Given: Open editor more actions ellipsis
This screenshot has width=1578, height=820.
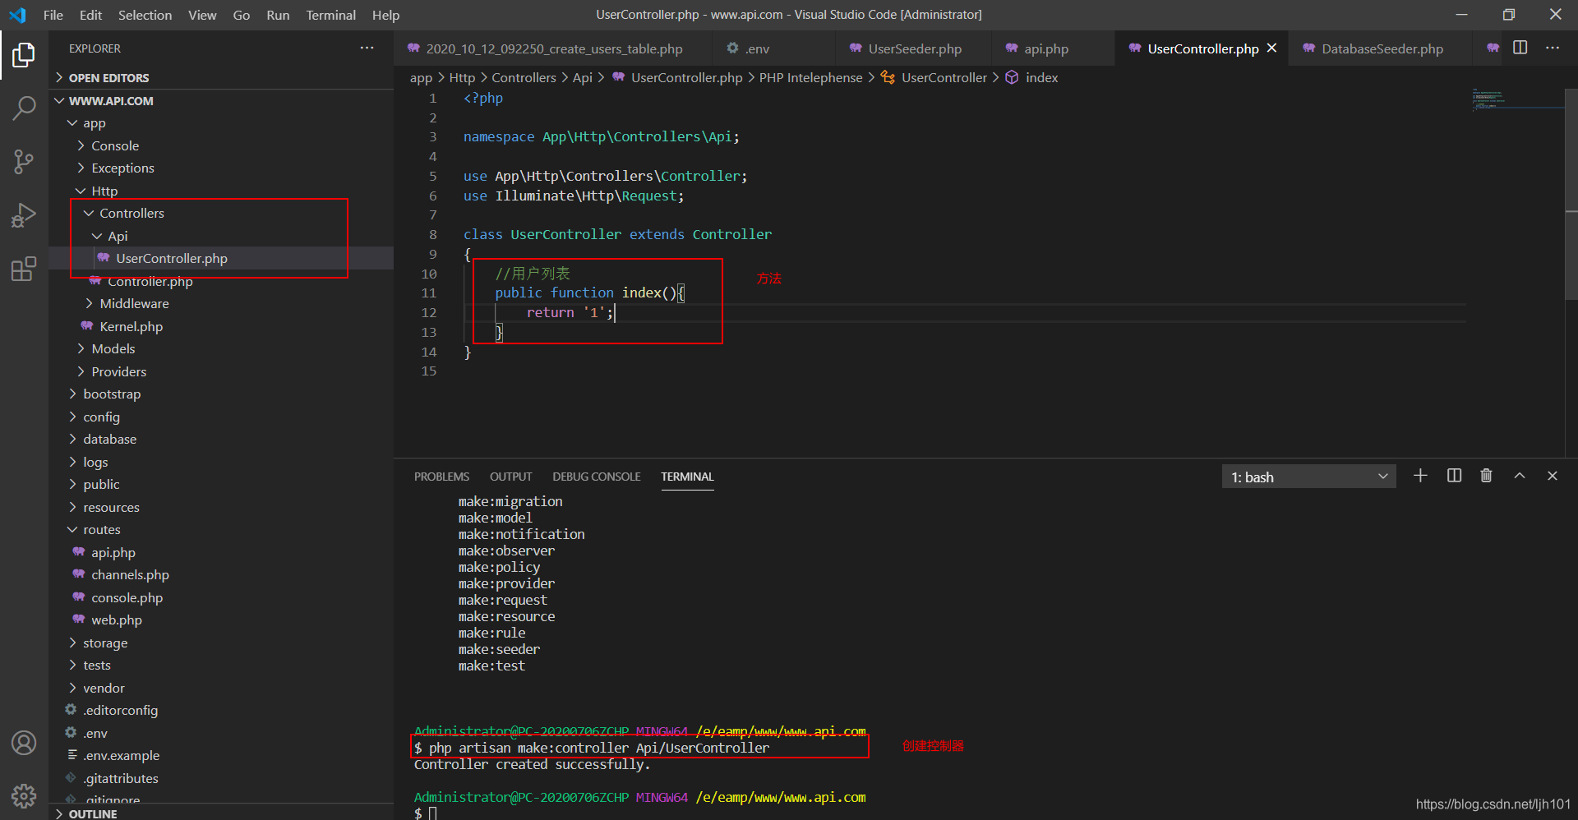Looking at the screenshot, I should [1552, 48].
